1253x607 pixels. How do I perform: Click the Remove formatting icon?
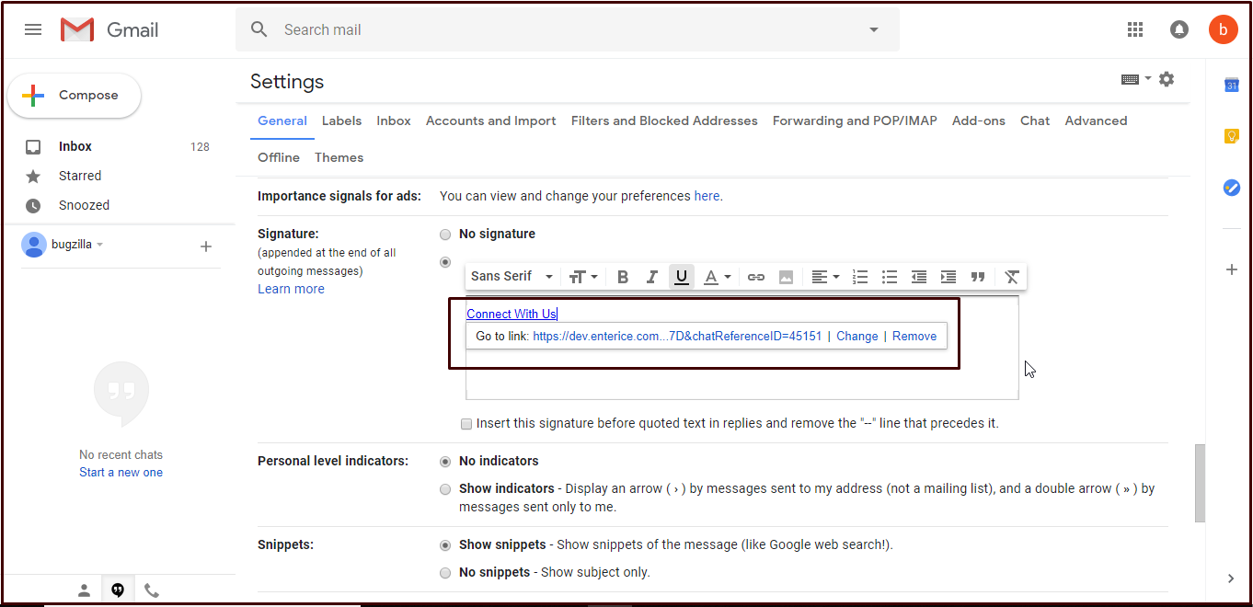[x=1012, y=277]
